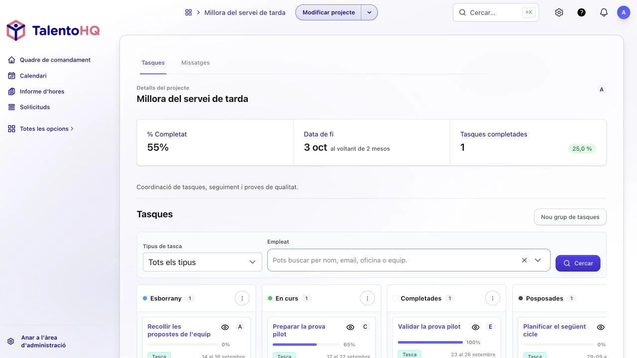637x358 pixels.
Task: Click project member avatar A near title
Action: click(602, 90)
